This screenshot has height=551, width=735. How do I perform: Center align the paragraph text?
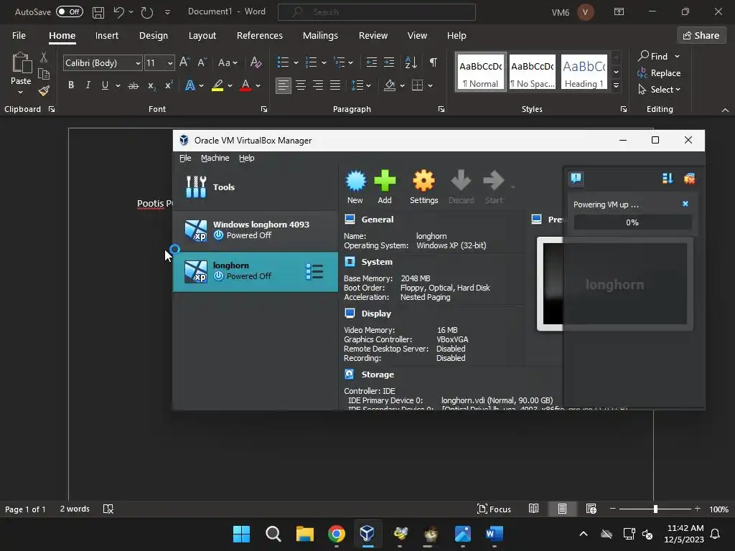[301, 85]
